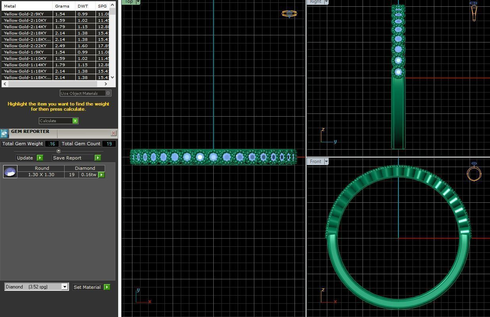Viewport: 490px width, 317px height.
Task: Click the Diamond gem type cell
Action: pyautogui.click(x=85, y=168)
